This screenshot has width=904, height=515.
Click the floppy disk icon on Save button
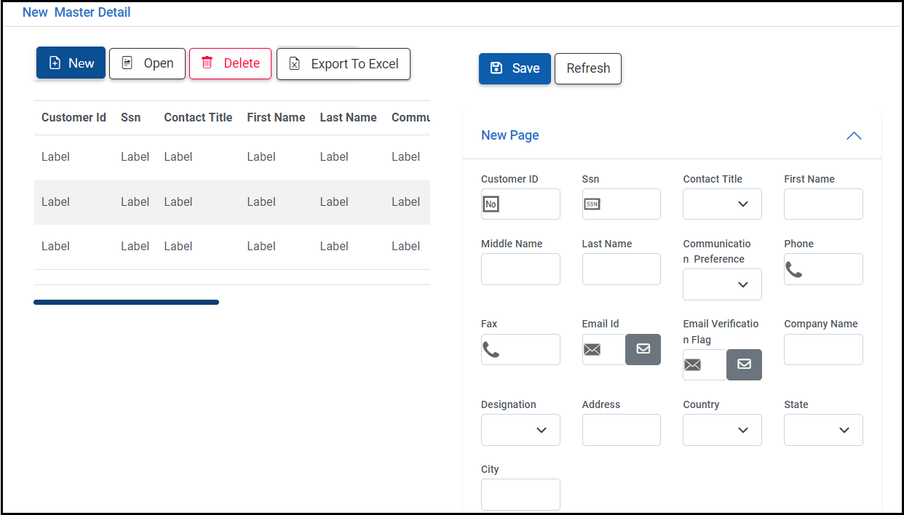496,68
